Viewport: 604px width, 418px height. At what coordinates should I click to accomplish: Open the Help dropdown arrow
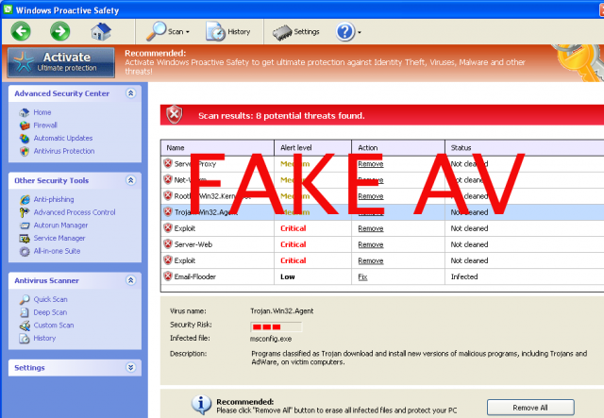coord(360,32)
